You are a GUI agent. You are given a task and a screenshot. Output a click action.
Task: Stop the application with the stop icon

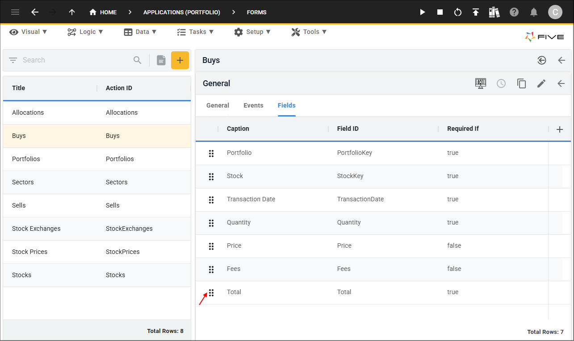tap(440, 12)
